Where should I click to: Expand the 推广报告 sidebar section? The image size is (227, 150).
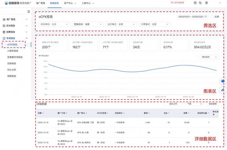(x=16, y=20)
